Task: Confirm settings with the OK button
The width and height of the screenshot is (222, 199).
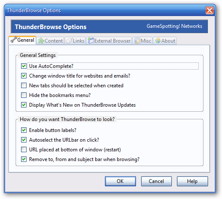Action: click(x=120, y=181)
